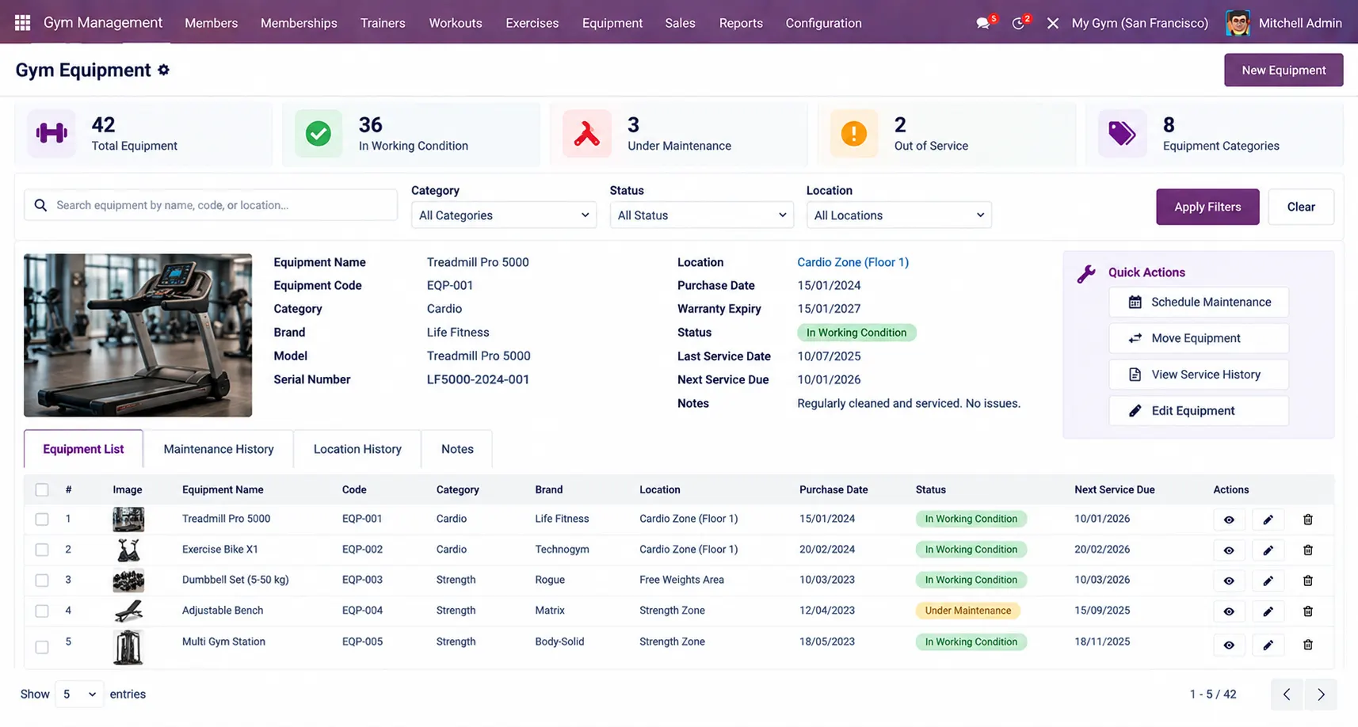Toggle the select-all checkbox in table header
Viewport: 1358px width, 727px height.
[x=42, y=489]
